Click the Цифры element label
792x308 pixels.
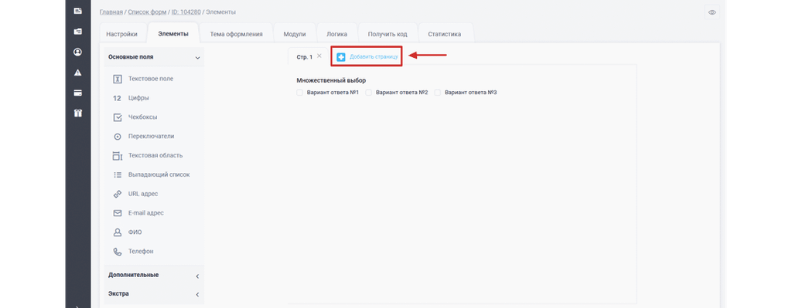pos(138,98)
